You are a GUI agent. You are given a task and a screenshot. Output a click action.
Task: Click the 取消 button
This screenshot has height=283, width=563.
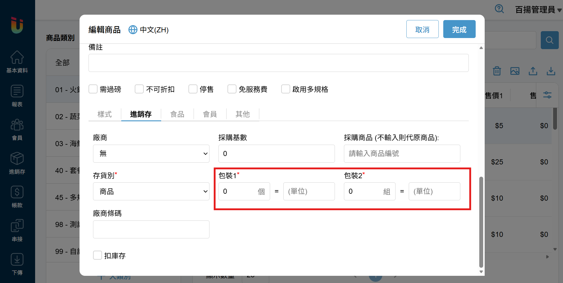click(x=422, y=29)
